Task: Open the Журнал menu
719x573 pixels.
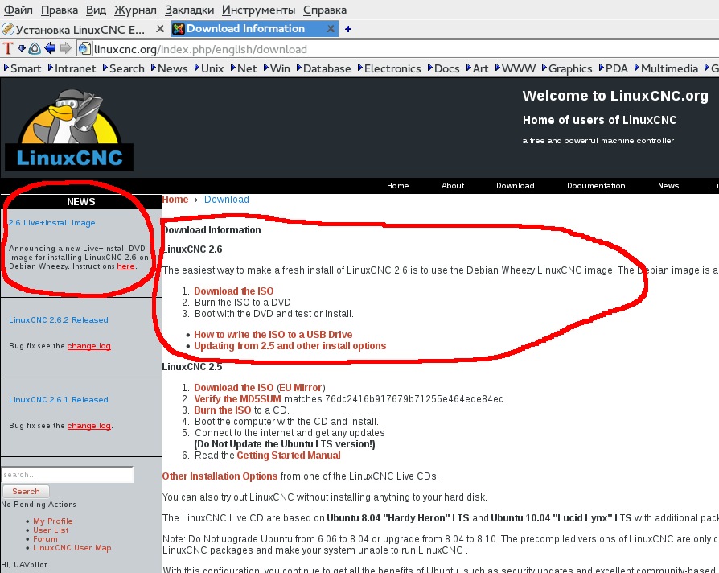Action: (x=135, y=10)
